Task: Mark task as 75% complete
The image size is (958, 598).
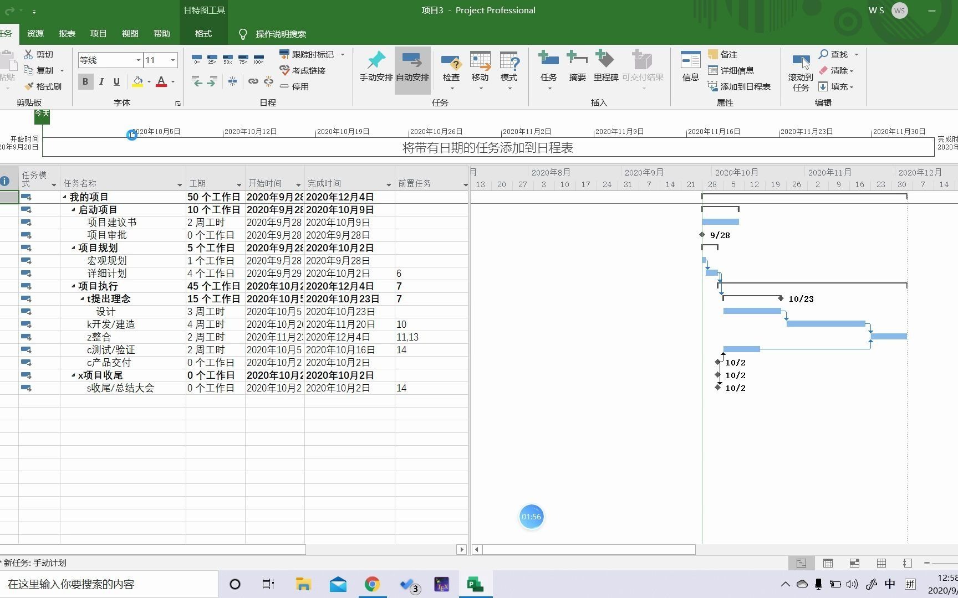Action: 243,59
